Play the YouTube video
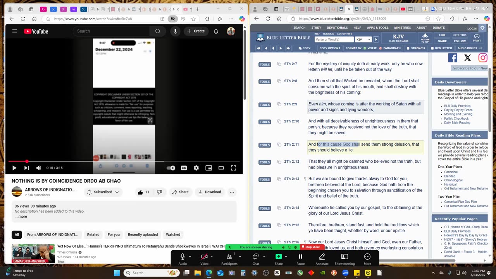This screenshot has width=496, height=279. point(14,168)
